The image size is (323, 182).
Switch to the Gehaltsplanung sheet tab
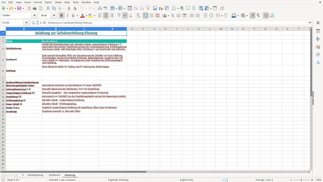click(x=35, y=175)
